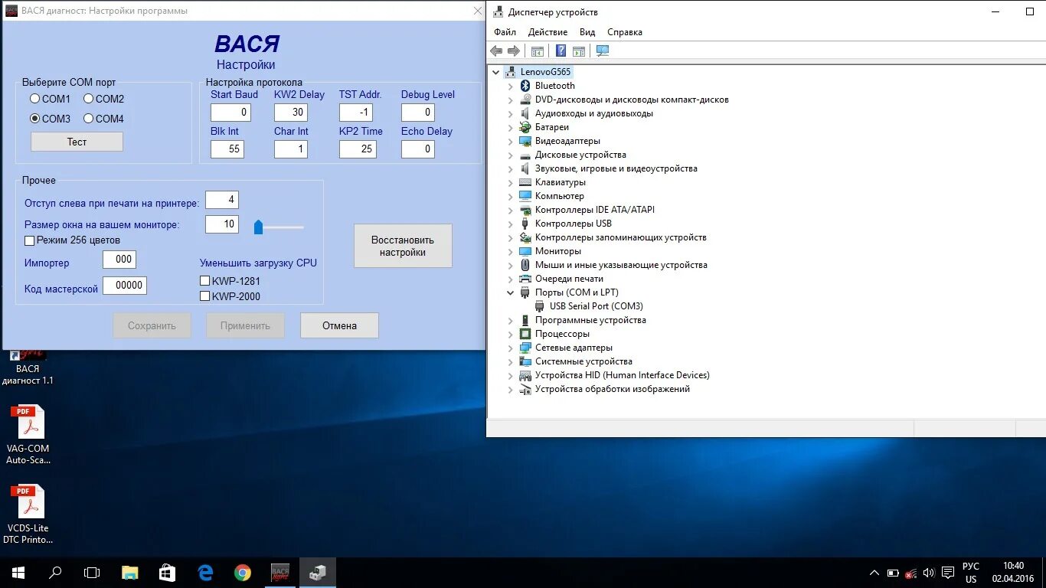Click the Back arrow in Device Manager toolbar
This screenshot has width=1046, height=588.
pos(496,51)
